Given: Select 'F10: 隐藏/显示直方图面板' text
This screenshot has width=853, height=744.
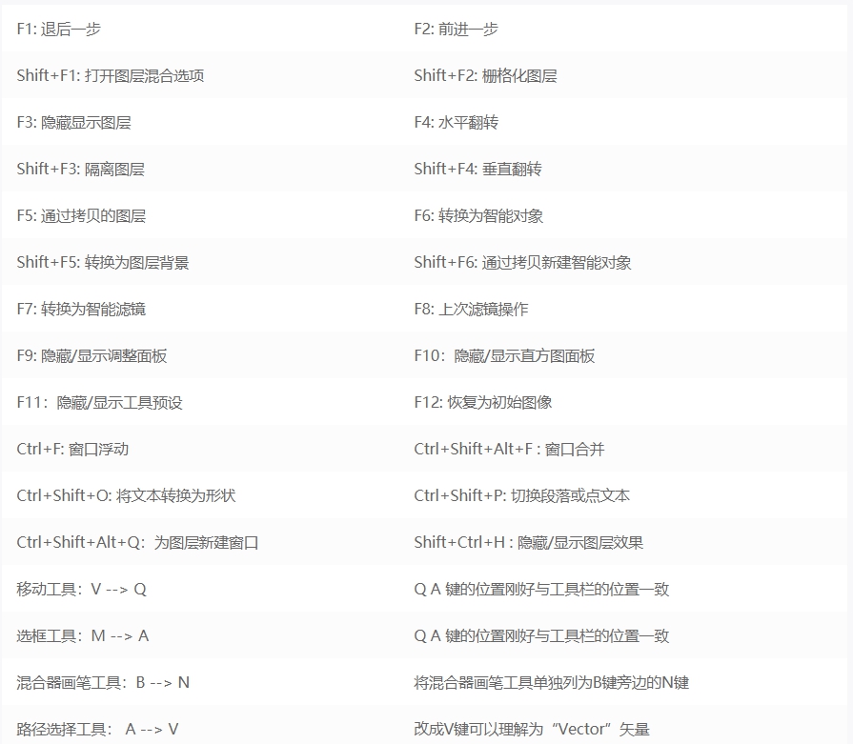Looking at the screenshot, I should click(504, 356).
